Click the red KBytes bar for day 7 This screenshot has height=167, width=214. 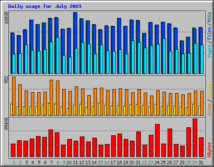click(51, 143)
